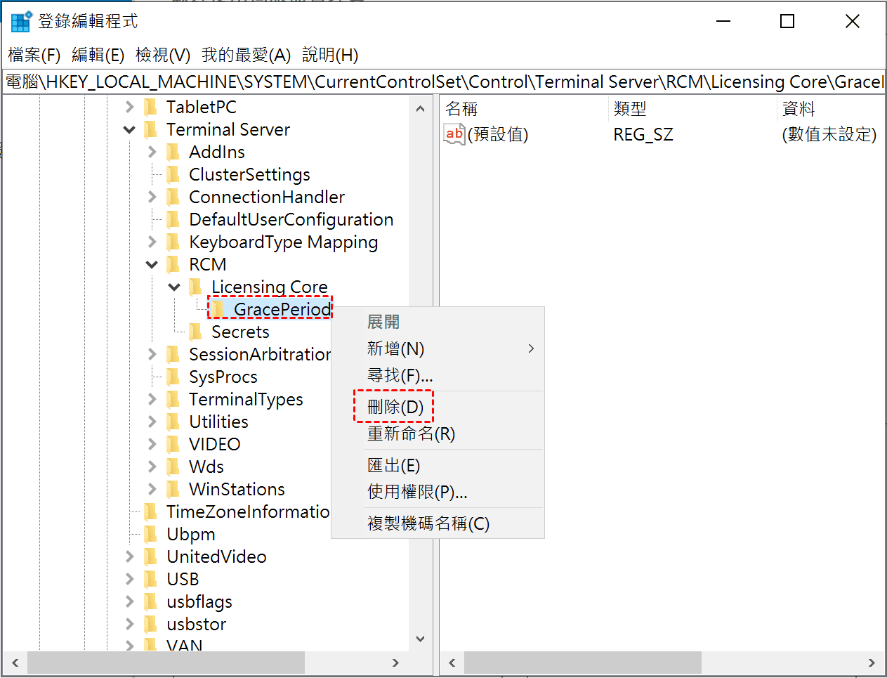Click the values pane scroll-right arrow
The width and height of the screenshot is (887, 678).
872,663
